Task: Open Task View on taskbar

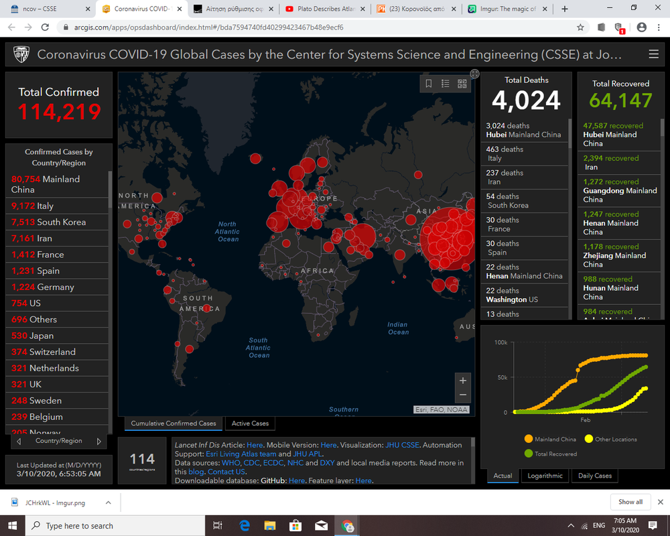Action: point(218,526)
